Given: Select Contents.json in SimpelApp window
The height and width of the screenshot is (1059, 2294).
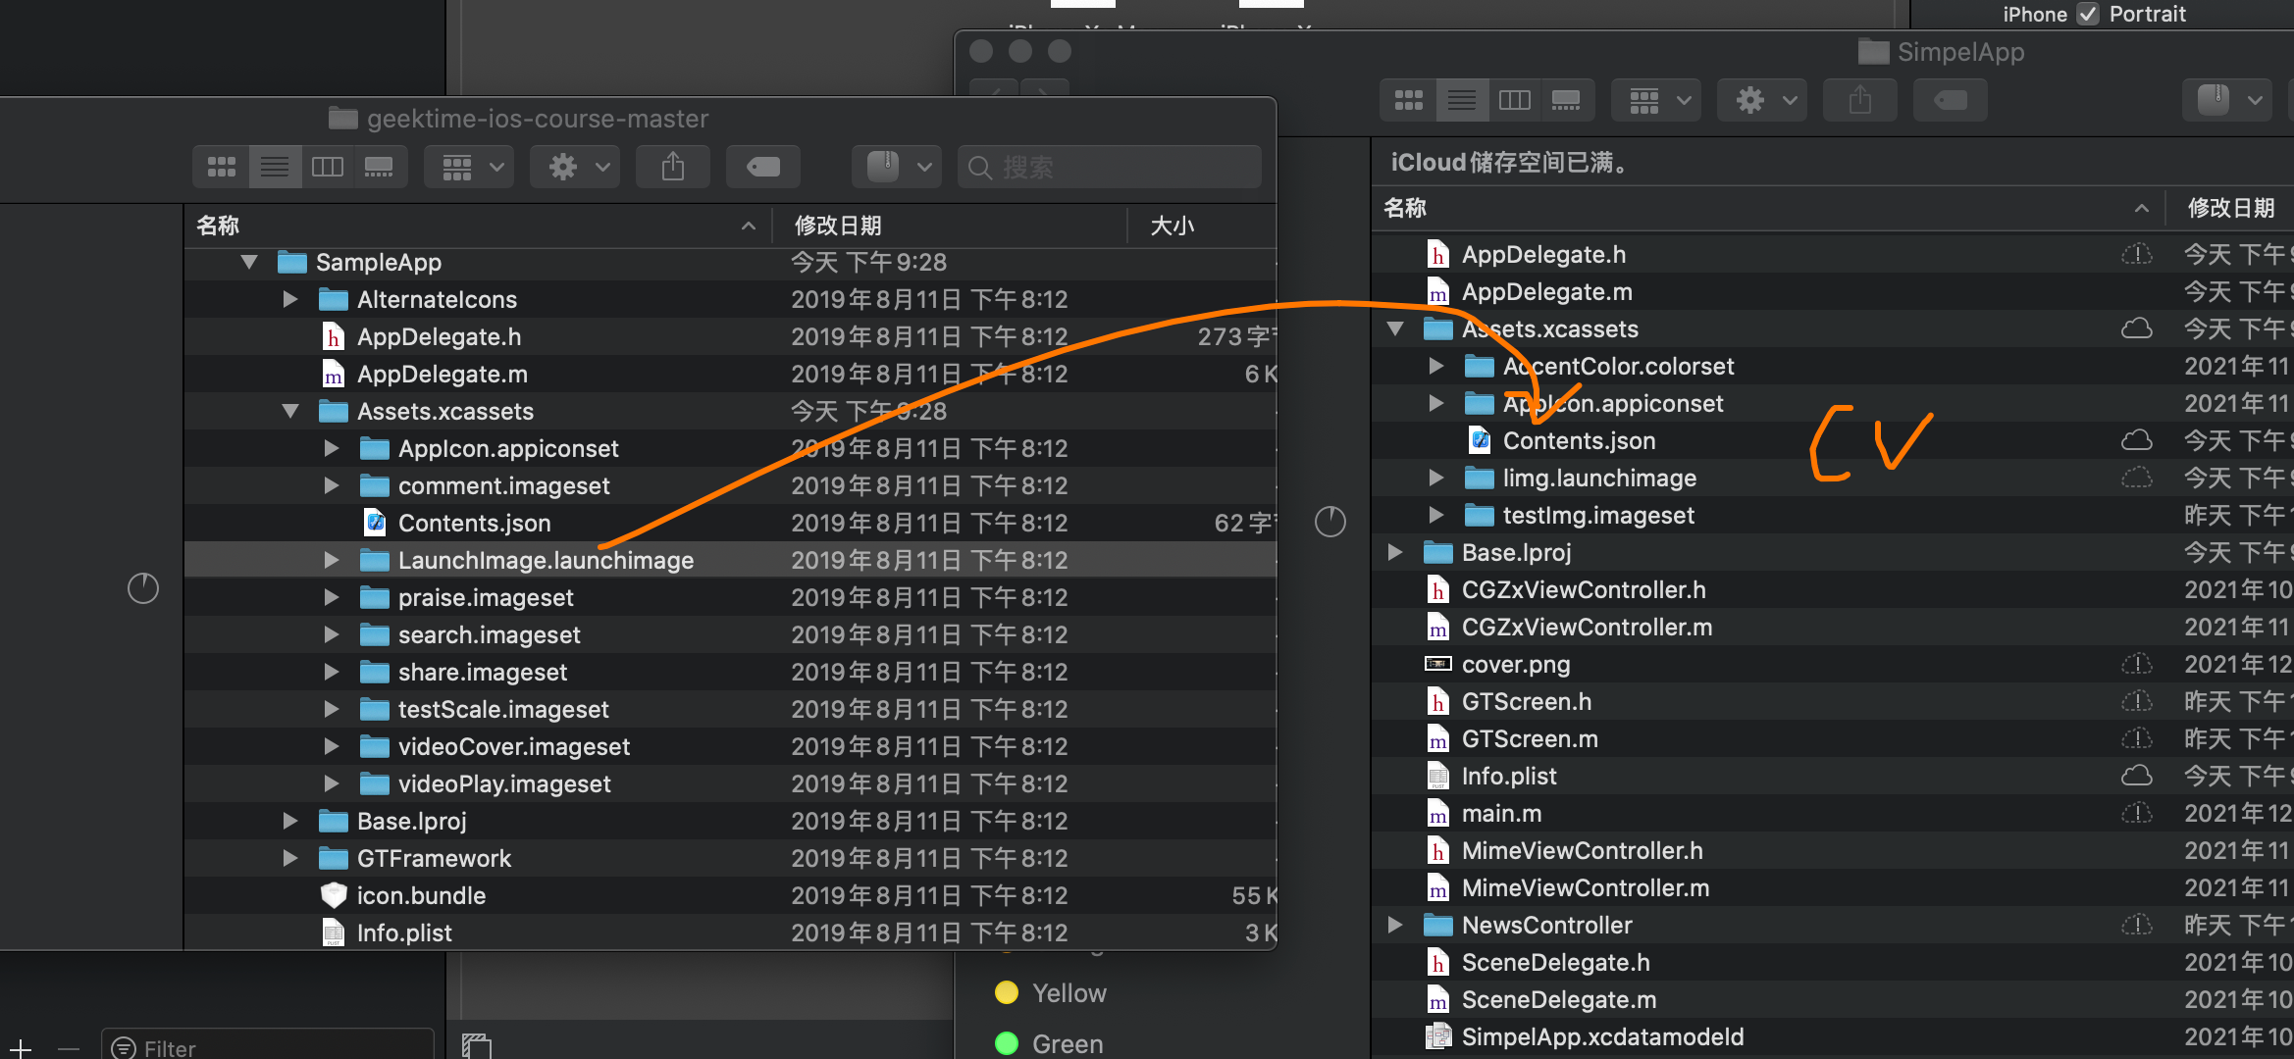Looking at the screenshot, I should pos(1579,441).
